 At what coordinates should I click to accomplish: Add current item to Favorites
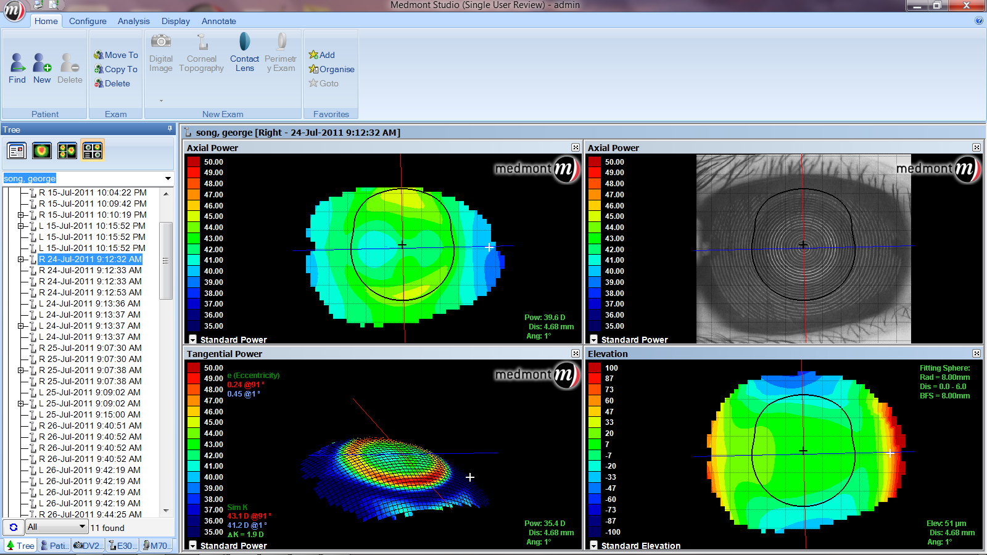[322, 55]
